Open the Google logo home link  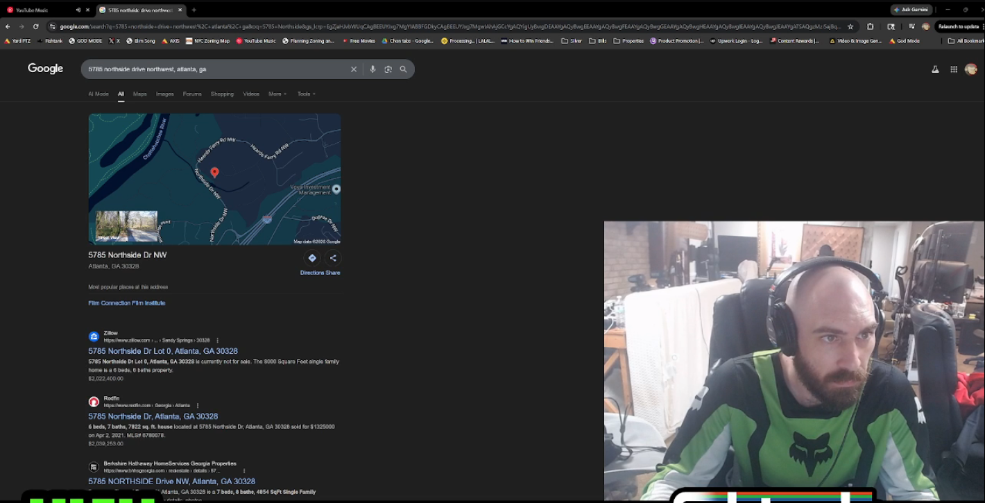(46, 69)
